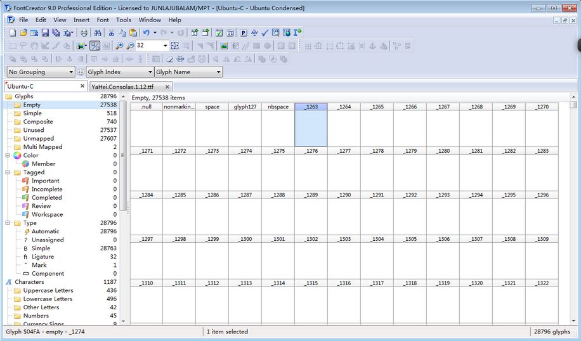Click the Save font icon

(x=45, y=32)
